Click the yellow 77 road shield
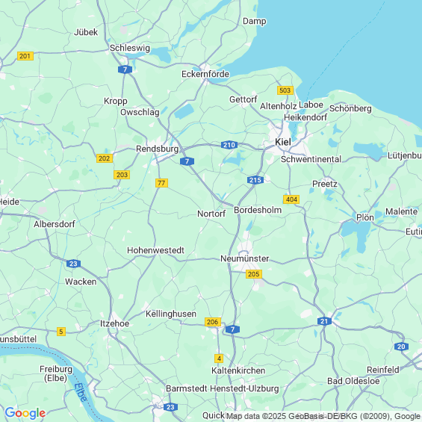 coord(161,183)
